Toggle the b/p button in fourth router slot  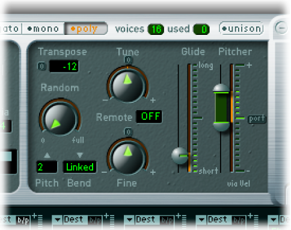[239, 220]
